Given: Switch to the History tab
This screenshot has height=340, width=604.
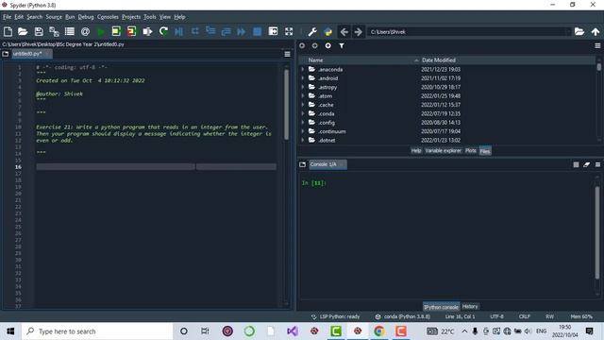Looking at the screenshot, I should pos(470,306).
